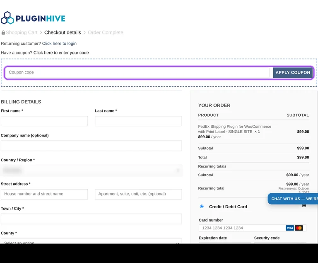
Task: Click the Town / City input field
Action: point(91,219)
